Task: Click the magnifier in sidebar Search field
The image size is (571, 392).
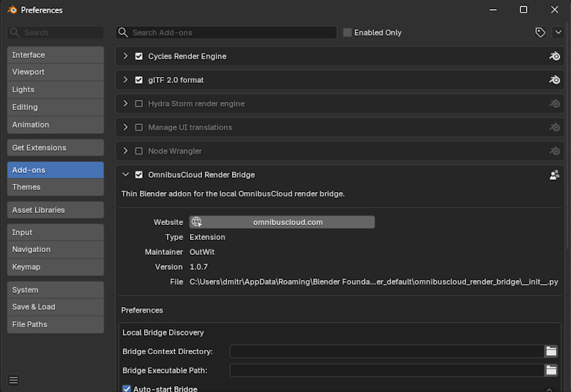Action: pyautogui.click(x=14, y=32)
